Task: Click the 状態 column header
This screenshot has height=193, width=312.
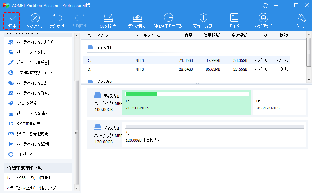Action: (283, 35)
